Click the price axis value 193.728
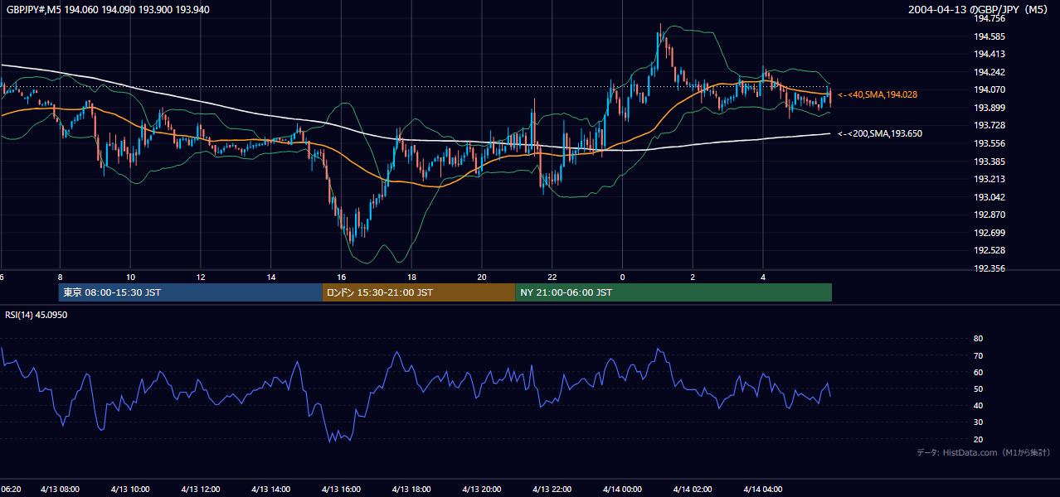The image size is (1060, 497). [989, 125]
